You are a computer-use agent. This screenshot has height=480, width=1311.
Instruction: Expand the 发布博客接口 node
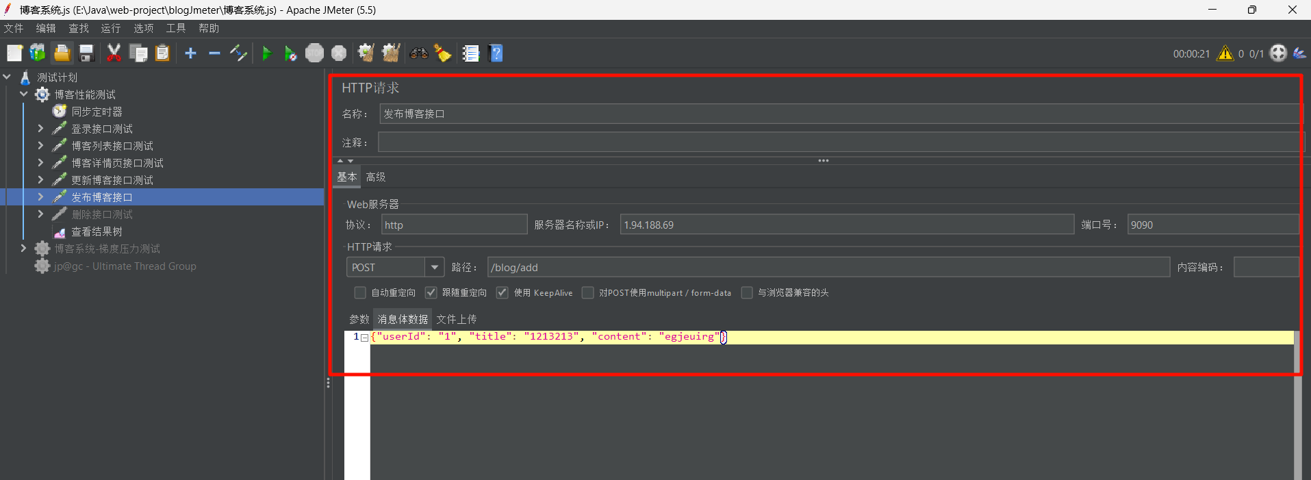click(x=40, y=197)
